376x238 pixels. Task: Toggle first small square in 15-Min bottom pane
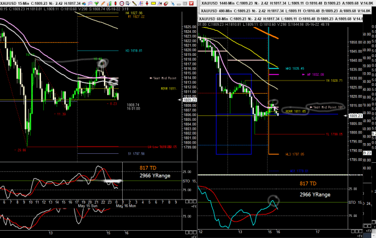(x=187, y=233)
